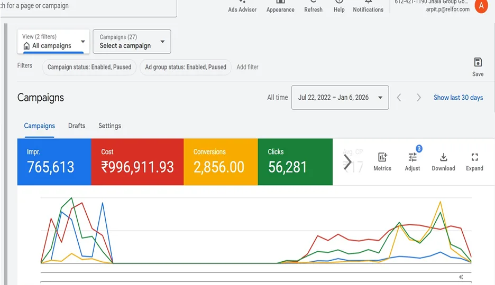Open the Ads Advisor panel
The image size is (495, 285).
[x=242, y=6]
